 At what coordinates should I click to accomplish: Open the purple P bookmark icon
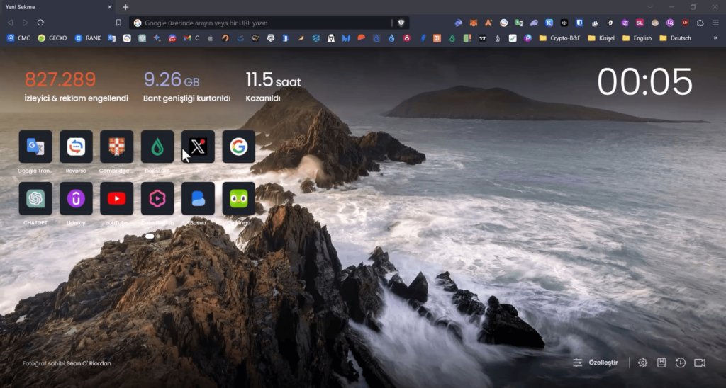tap(527, 38)
